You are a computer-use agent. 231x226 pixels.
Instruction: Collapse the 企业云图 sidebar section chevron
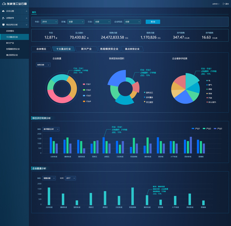26,11
